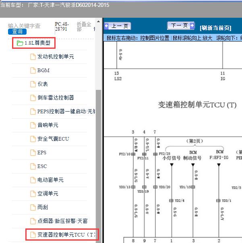This screenshot has width=242, height=243.
Task: Click the document icon beside PEPS控制器
Action: pos(33,112)
